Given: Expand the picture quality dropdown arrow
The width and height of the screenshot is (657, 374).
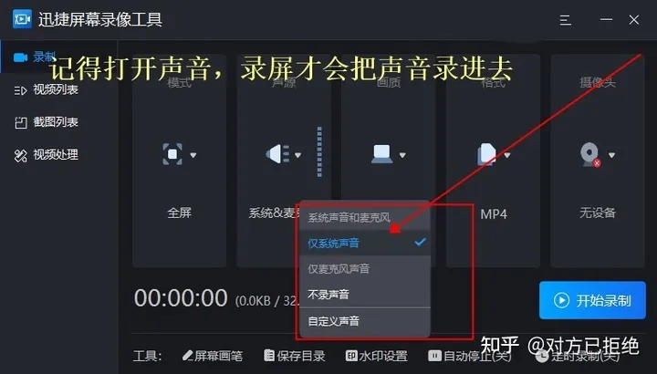Looking at the screenshot, I should point(402,155).
